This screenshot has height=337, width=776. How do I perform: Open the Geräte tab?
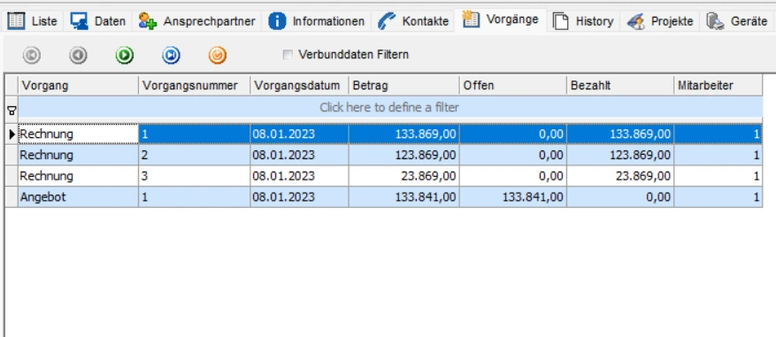coord(737,21)
